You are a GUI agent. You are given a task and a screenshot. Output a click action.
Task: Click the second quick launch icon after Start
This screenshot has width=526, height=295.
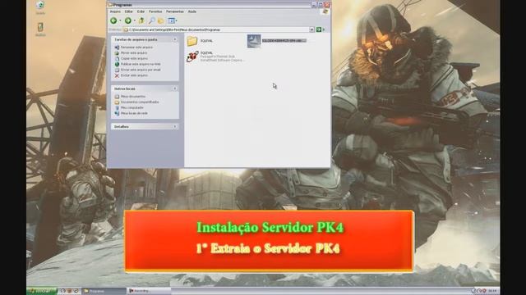click(69, 291)
